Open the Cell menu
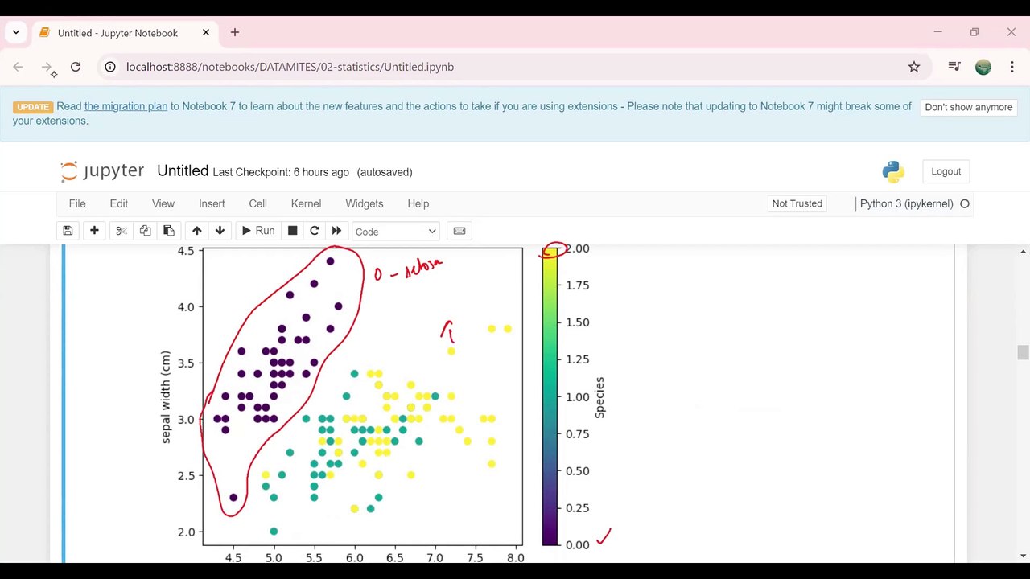Image resolution: width=1030 pixels, height=579 pixels. point(258,203)
